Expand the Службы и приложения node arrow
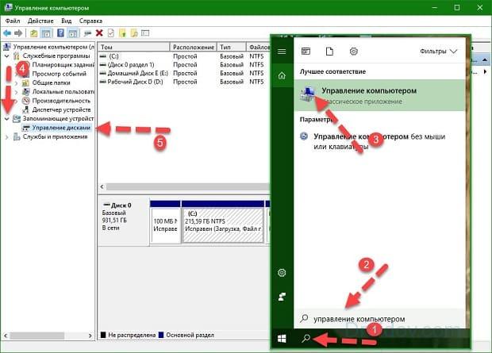The image size is (492, 353). click(x=7, y=137)
